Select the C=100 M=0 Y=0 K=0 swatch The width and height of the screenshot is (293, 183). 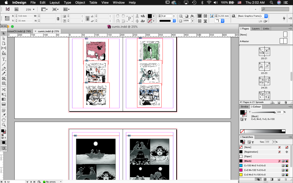coord(264,166)
